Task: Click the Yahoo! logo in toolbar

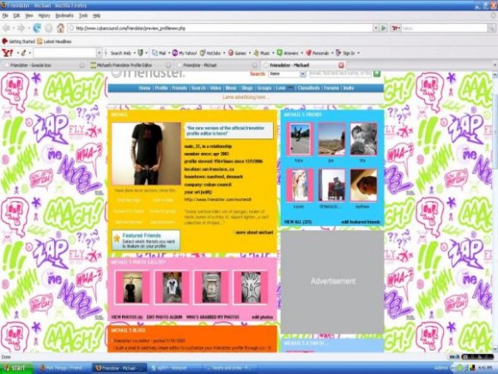Action: click(x=8, y=52)
